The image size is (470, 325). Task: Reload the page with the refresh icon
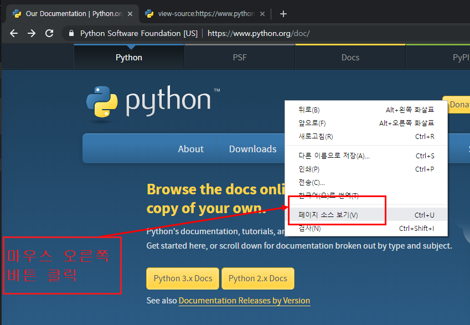click(x=49, y=33)
